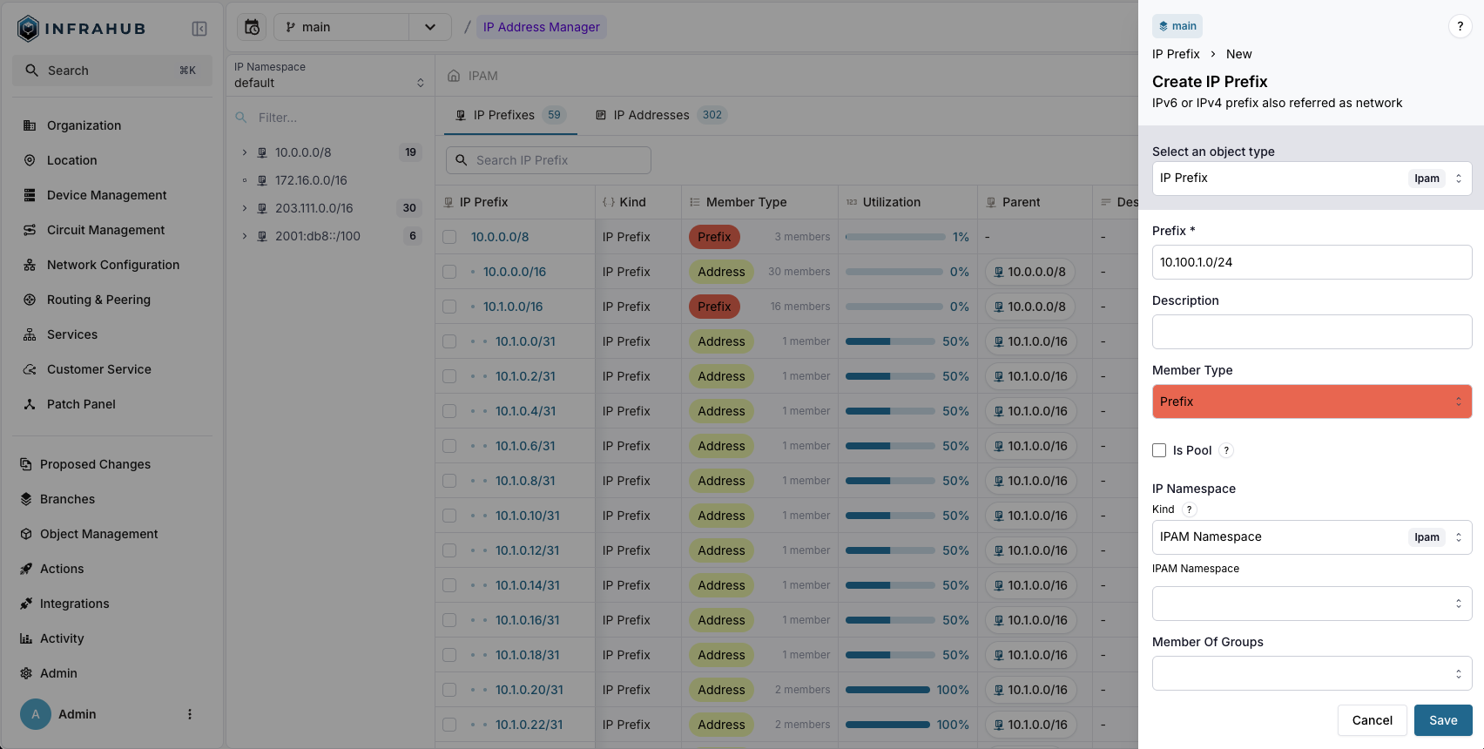
Task: Click the Kind help tooltip icon
Action: click(1189, 509)
